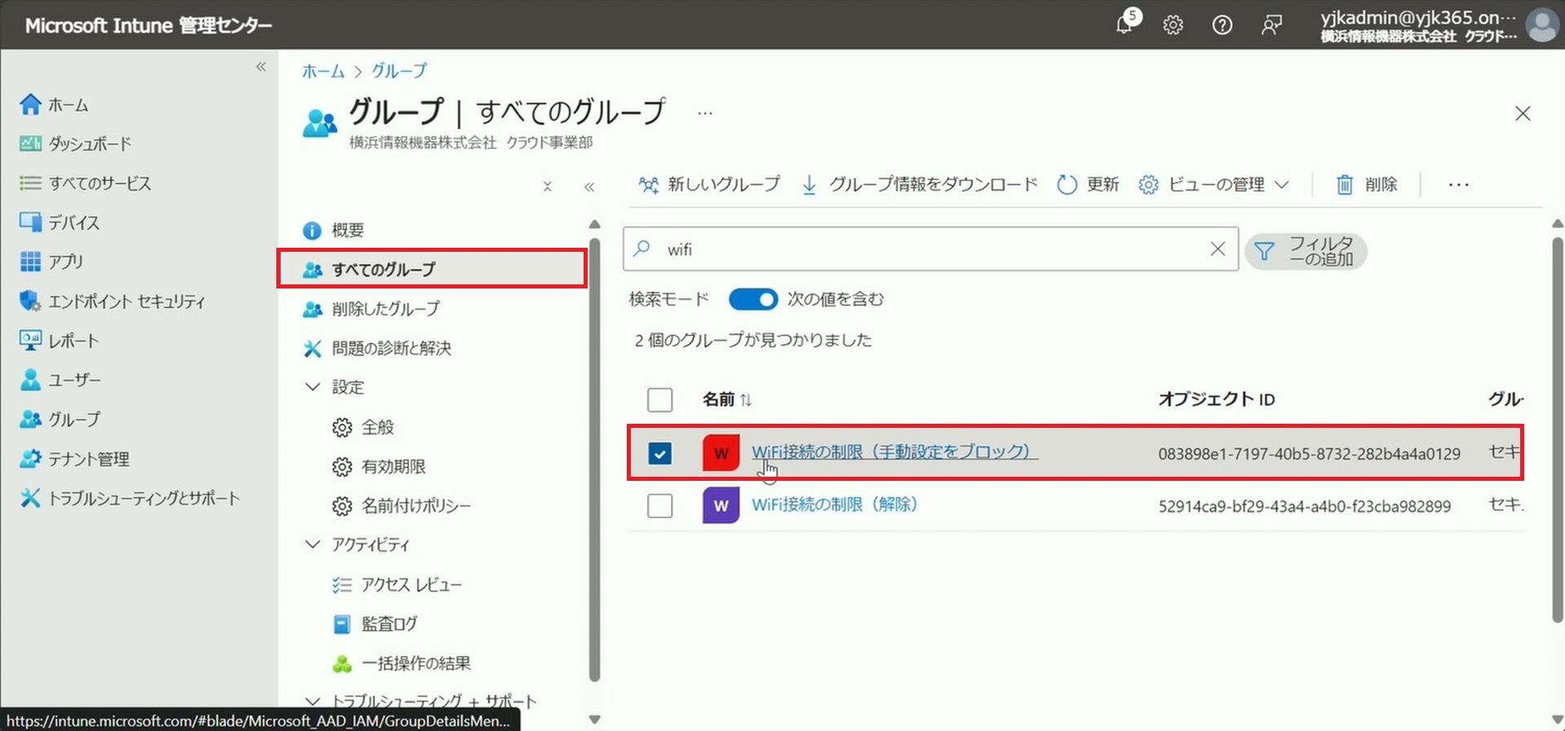Click the グループ breadcrumb link

[399, 71]
